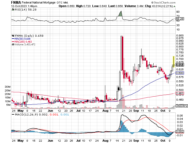Click the Jun label under the MACD panel
The height and width of the screenshot is (143, 188).
coord(50,141)
